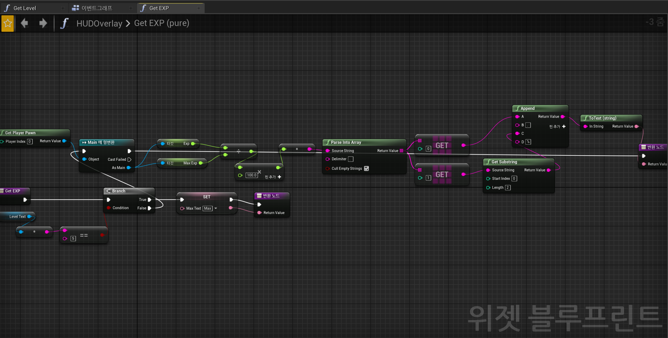Click the HUDOverlay breadcrumb link
This screenshot has height=338, width=668.
[x=99, y=23]
